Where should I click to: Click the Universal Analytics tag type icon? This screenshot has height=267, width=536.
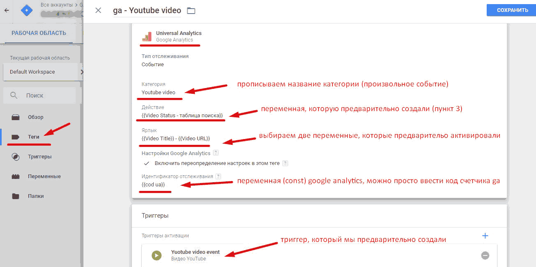click(147, 36)
